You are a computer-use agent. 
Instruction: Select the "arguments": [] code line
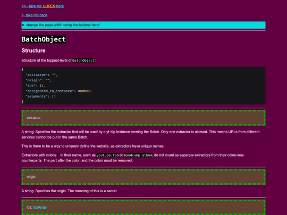pos(40,96)
